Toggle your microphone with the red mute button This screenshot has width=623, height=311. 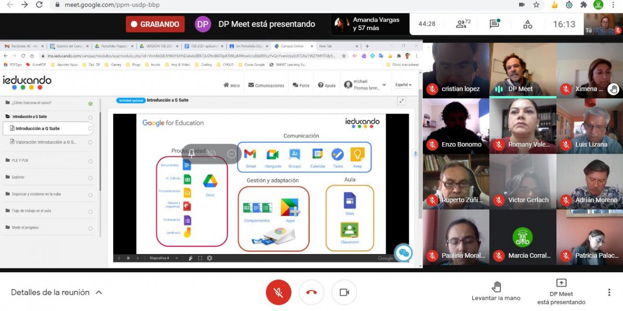[278, 292]
